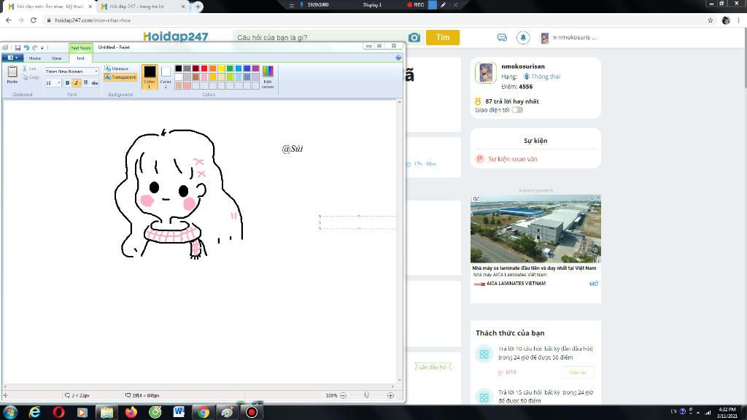
Task: Reload the Chrome page
Action: [34, 20]
